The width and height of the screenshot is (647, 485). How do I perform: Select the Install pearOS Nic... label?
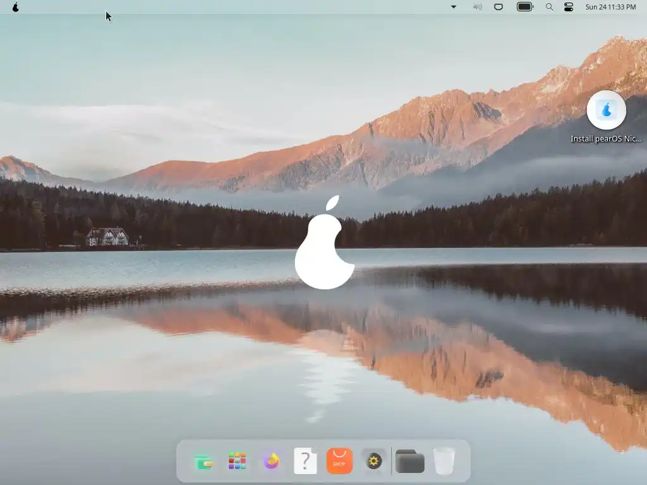[x=606, y=138]
